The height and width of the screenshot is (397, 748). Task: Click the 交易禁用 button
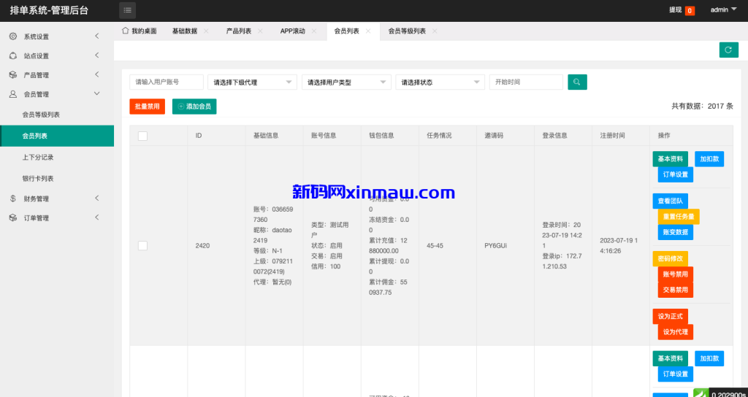coord(676,290)
